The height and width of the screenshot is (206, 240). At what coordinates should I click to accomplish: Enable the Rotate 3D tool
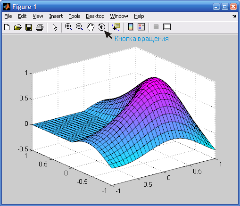tap(102, 27)
